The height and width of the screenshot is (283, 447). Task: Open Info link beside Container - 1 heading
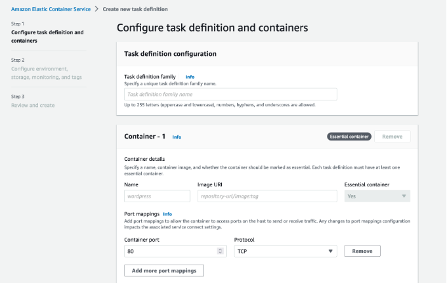pyautogui.click(x=177, y=137)
